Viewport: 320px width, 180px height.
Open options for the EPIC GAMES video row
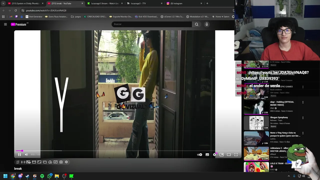click(x=303, y=87)
